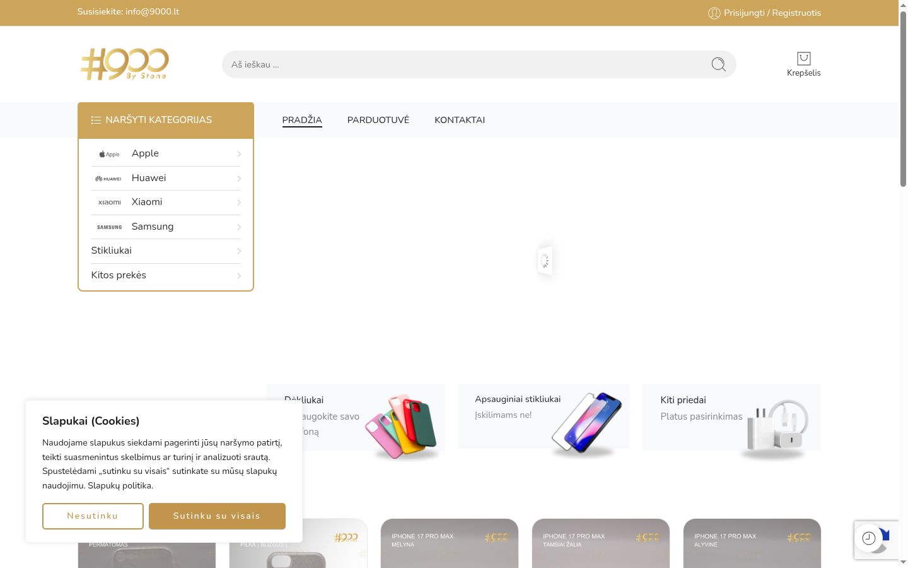Image resolution: width=908 pixels, height=568 pixels.
Task: Open the Pradžia menu item
Action: [x=302, y=120]
